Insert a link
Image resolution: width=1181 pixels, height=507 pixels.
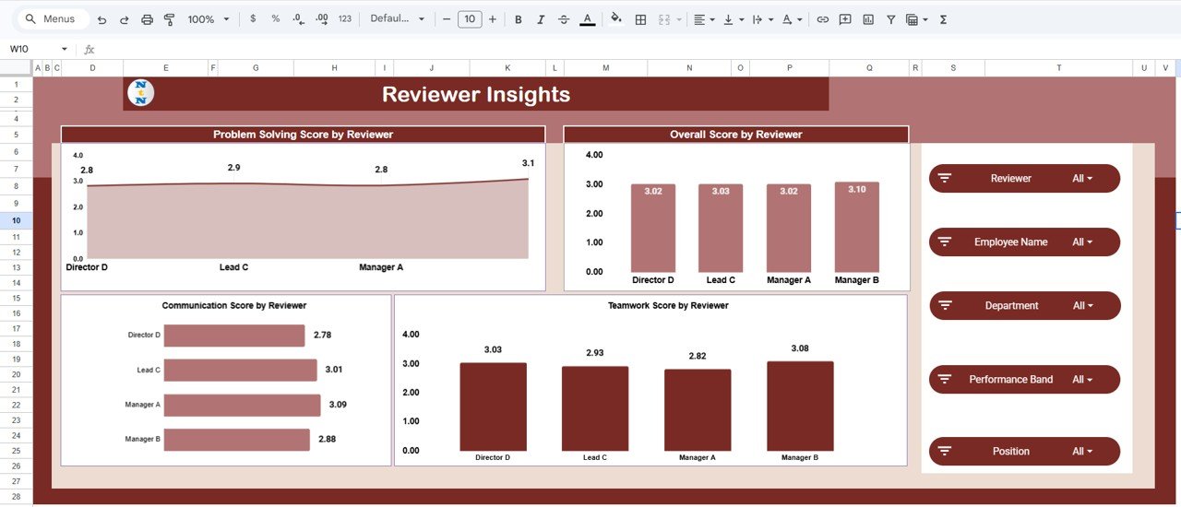click(822, 19)
